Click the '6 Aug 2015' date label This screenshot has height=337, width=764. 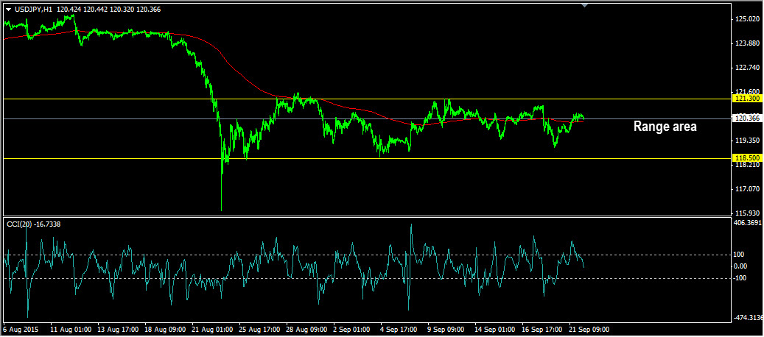19,329
